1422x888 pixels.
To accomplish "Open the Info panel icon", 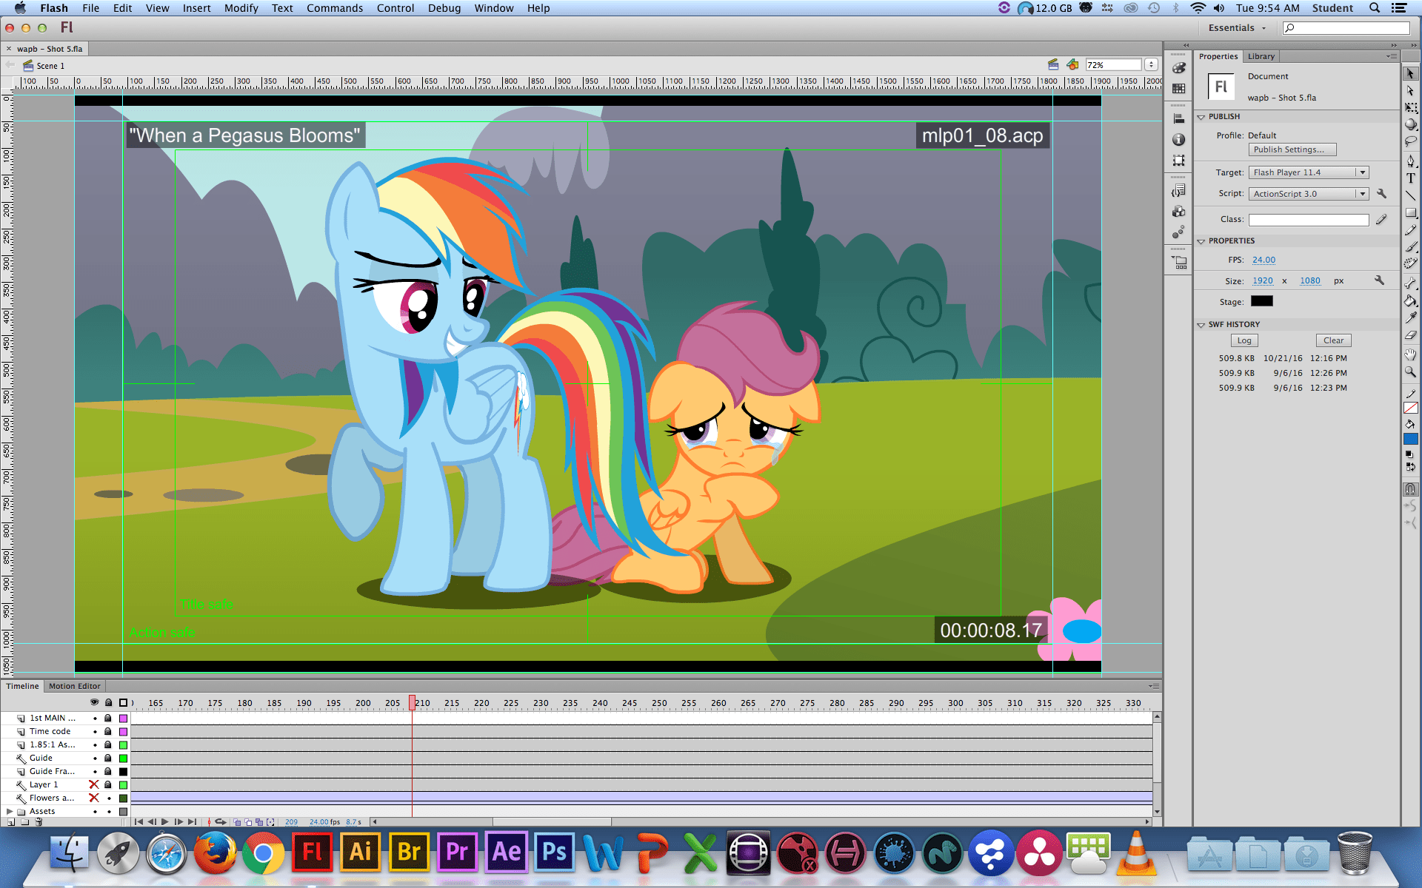I will pyautogui.click(x=1179, y=139).
